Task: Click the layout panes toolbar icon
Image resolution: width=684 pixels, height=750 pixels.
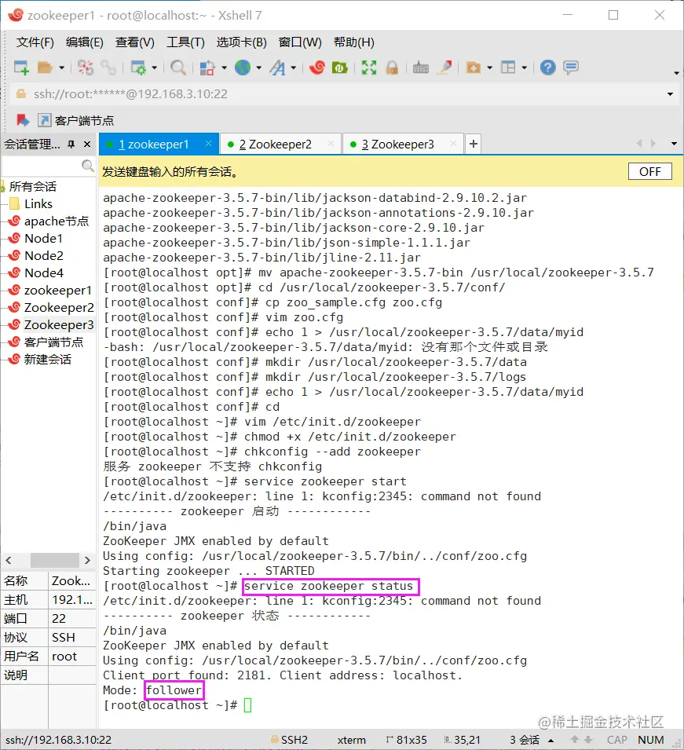Action: click(508, 68)
